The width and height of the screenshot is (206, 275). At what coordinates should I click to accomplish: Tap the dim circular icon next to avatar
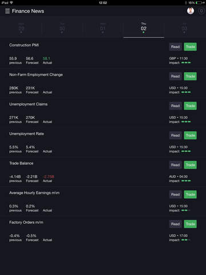(201, 11)
